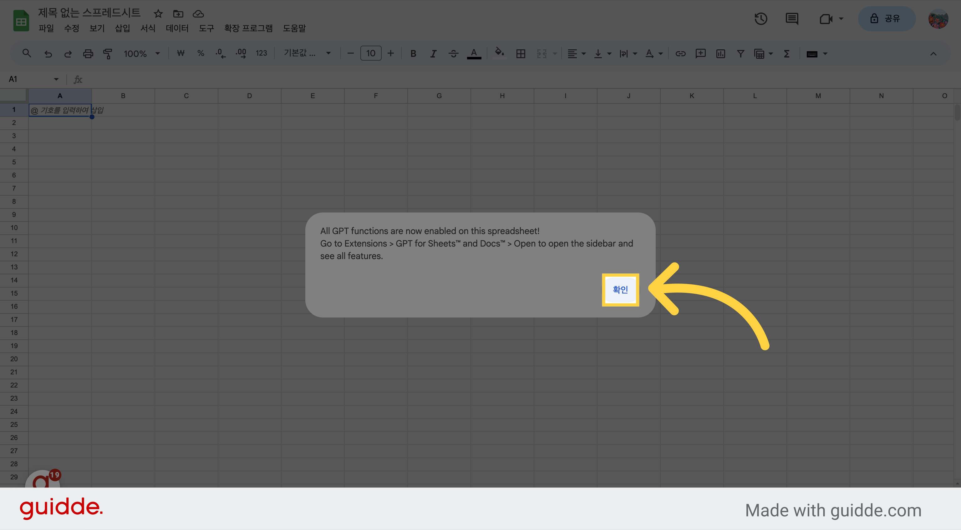Click the print icon in toolbar
The image size is (961, 530).
[x=88, y=54]
